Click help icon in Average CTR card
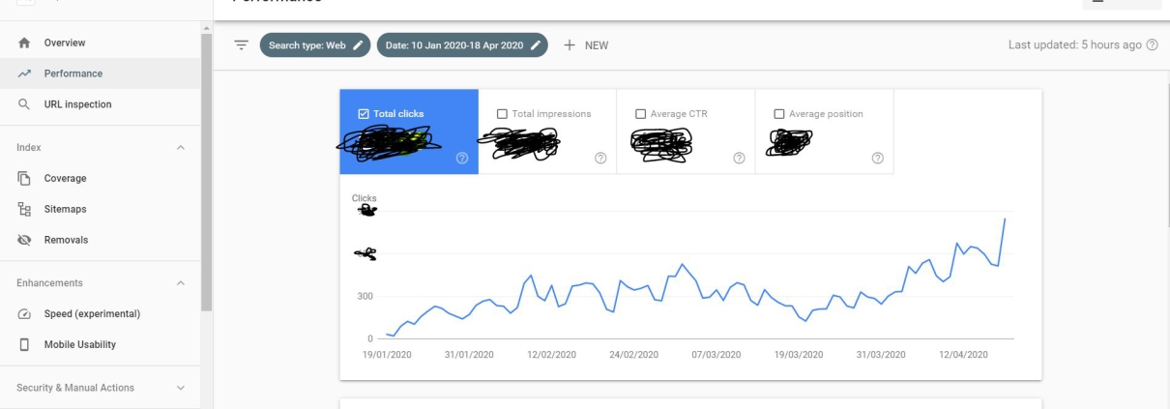1170x409 pixels. tap(739, 159)
